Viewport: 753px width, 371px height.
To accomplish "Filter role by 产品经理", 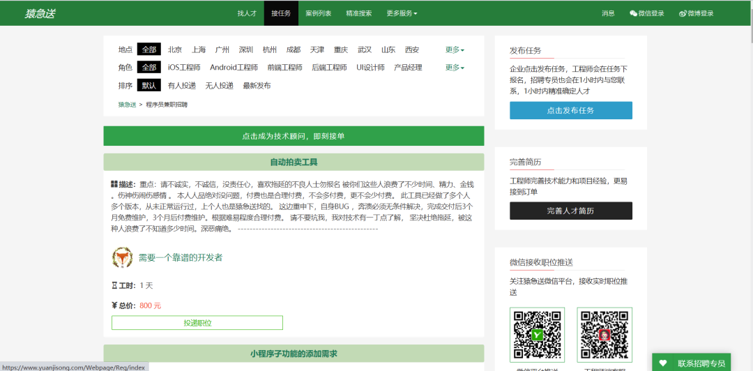I will [408, 67].
